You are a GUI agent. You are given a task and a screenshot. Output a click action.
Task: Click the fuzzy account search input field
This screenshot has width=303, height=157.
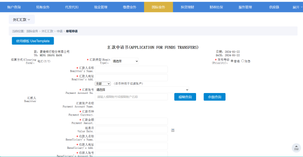click(x=132, y=97)
